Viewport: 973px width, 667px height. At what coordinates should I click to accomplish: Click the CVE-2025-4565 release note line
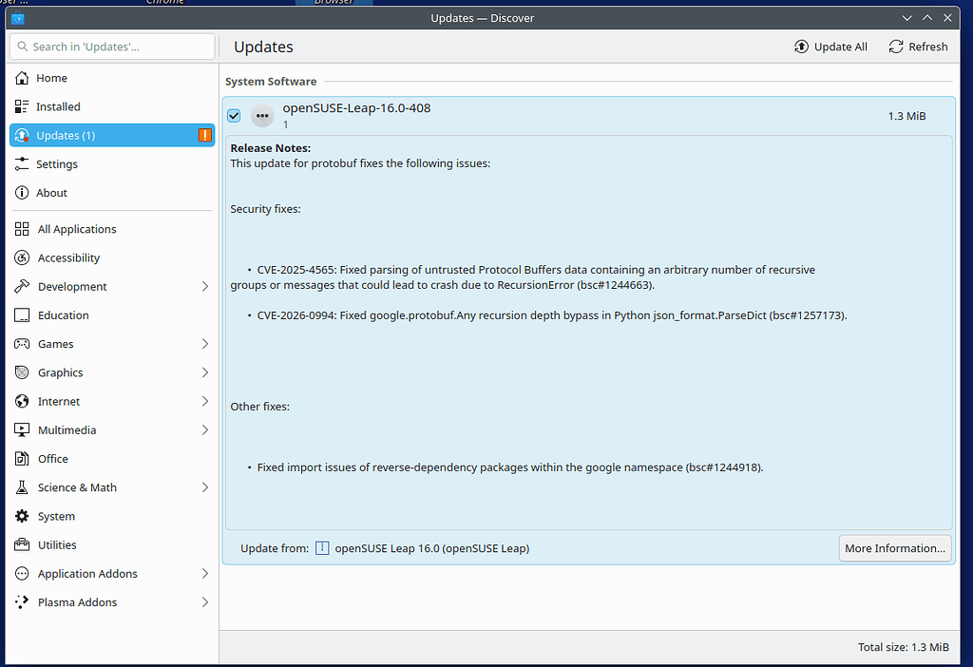click(523, 277)
